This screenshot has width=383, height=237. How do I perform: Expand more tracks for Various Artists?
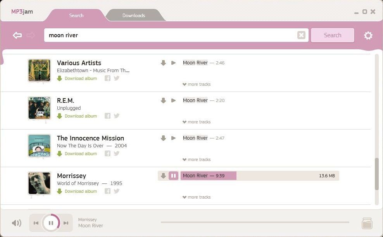click(x=197, y=84)
